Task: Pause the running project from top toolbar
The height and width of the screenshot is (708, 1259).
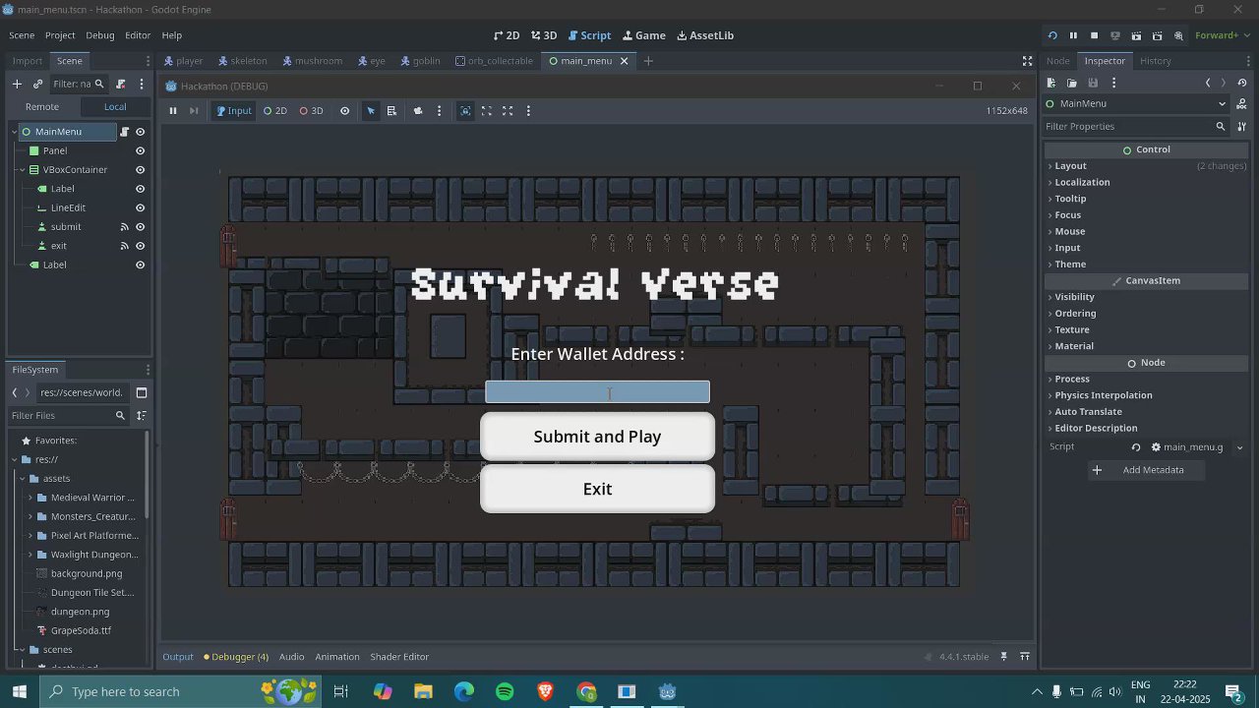Action: (1073, 35)
